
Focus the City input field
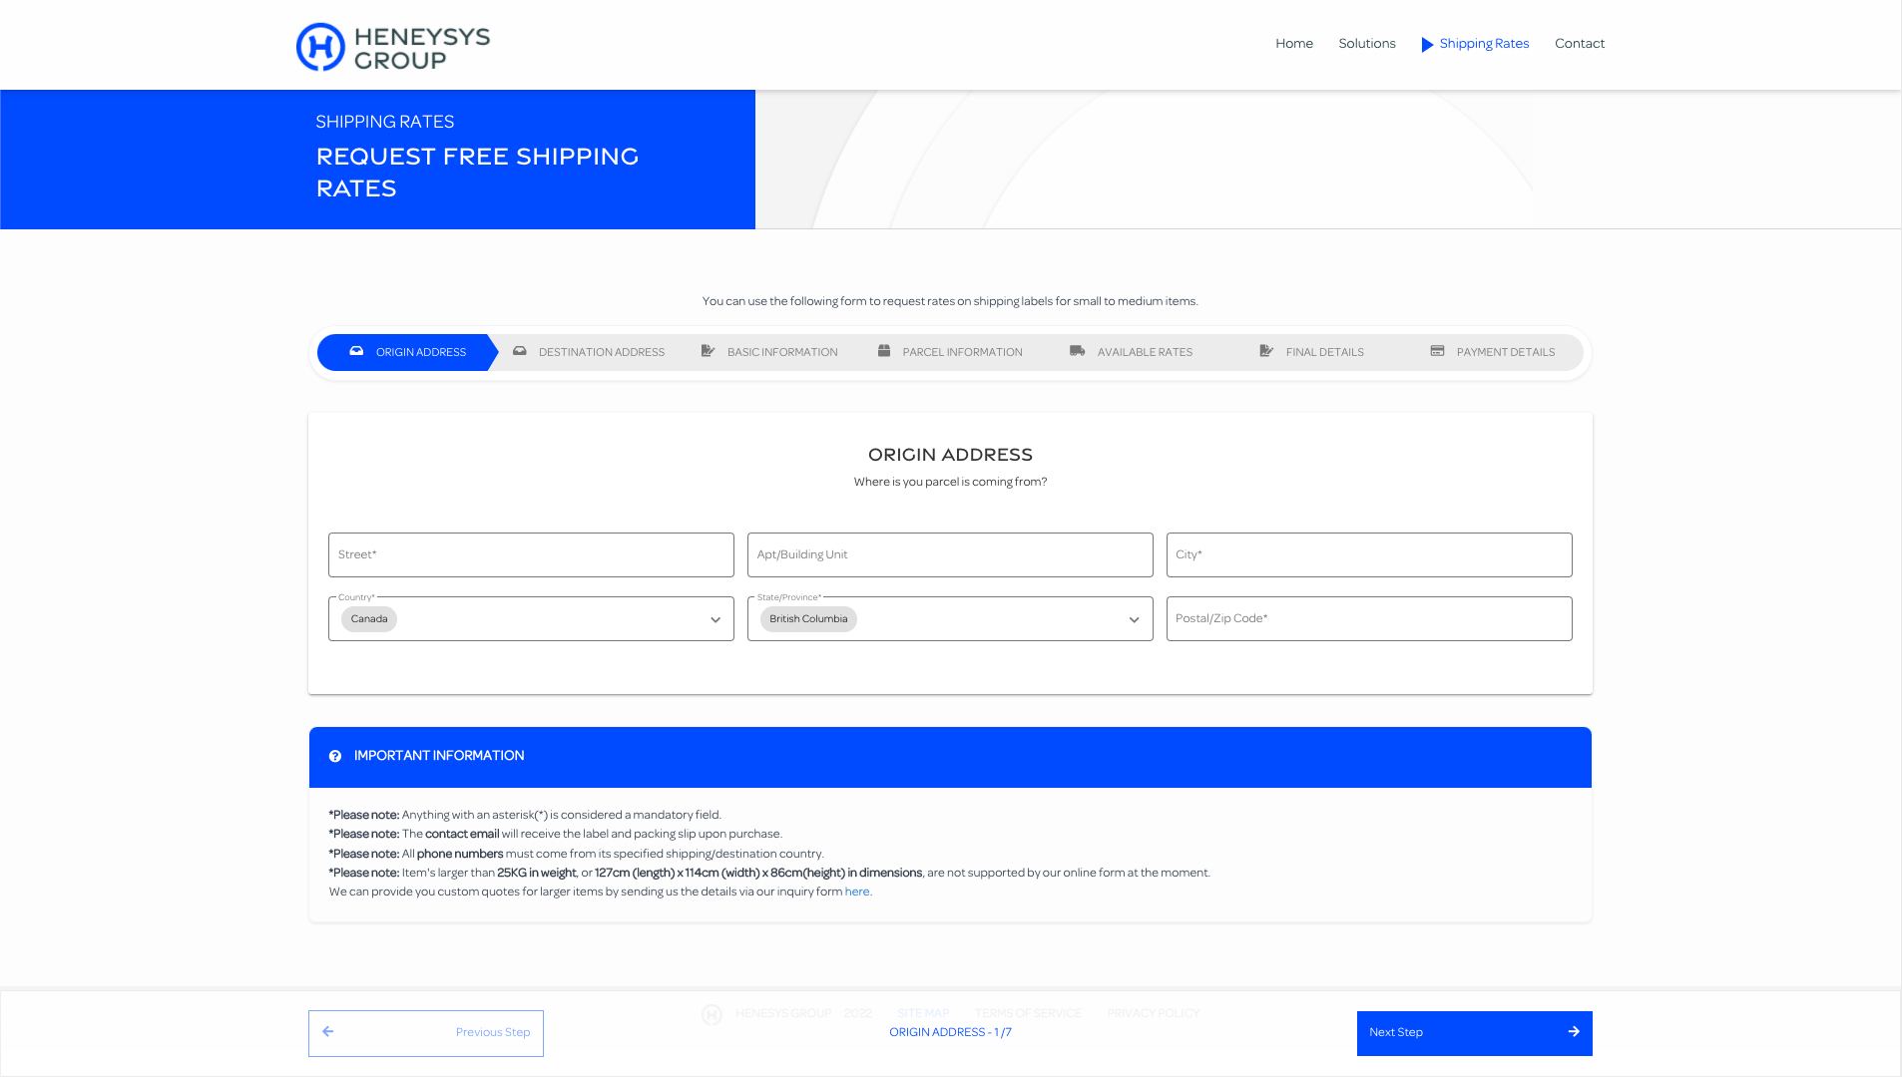[1369, 554]
